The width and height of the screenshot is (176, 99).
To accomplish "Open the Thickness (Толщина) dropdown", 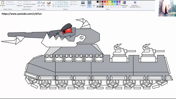I will 83,4.
